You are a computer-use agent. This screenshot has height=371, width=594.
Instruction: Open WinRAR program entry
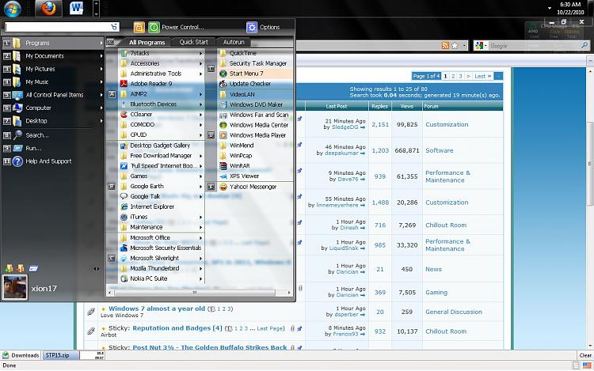(239, 165)
